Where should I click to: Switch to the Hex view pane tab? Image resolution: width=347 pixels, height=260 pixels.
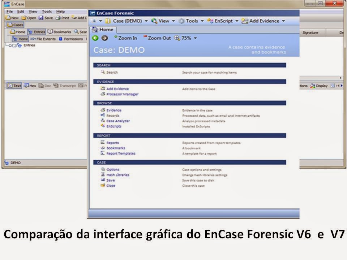coord(30,86)
